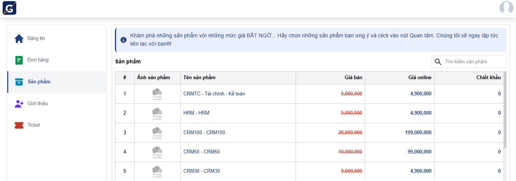Click the Giá online column header
This screenshot has height=181, width=516.
click(420, 78)
